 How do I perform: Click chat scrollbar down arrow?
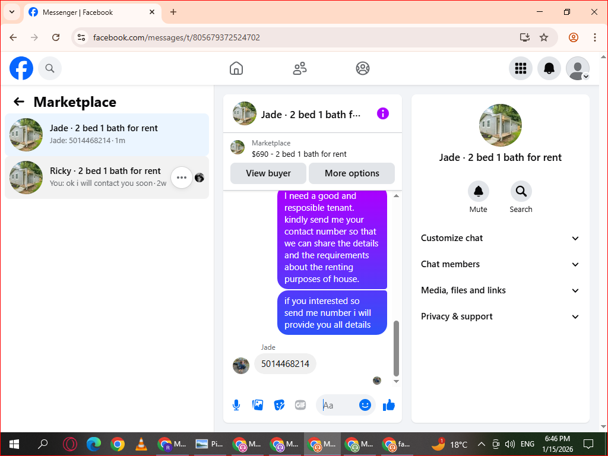pos(396,381)
